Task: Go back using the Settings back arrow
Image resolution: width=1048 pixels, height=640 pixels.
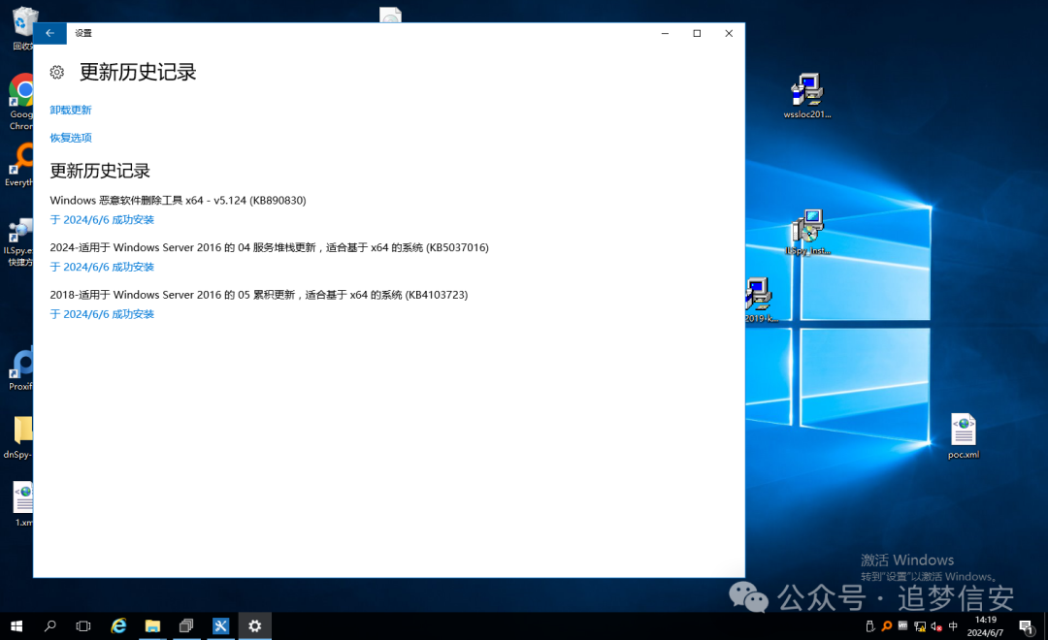Action: pyautogui.click(x=49, y=33)
